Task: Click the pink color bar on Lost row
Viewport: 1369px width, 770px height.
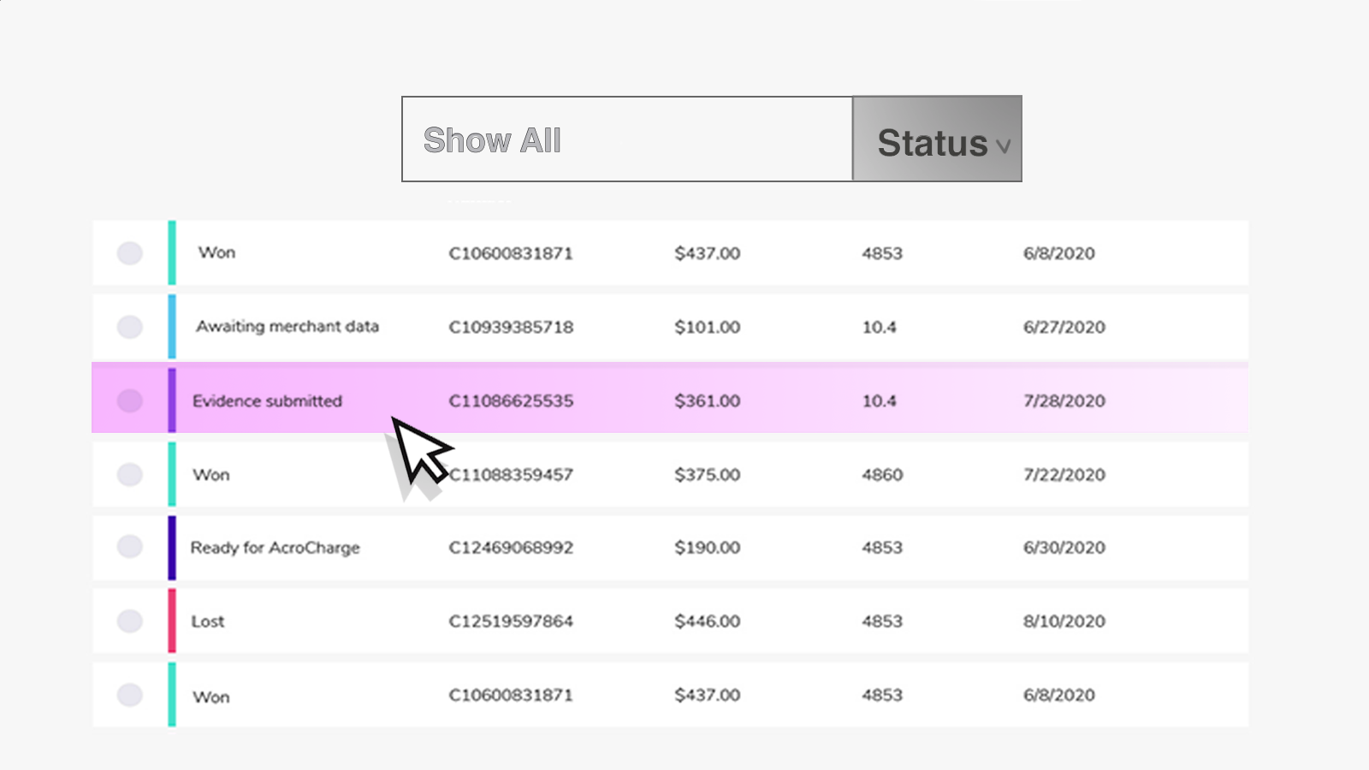Action: 172,621
